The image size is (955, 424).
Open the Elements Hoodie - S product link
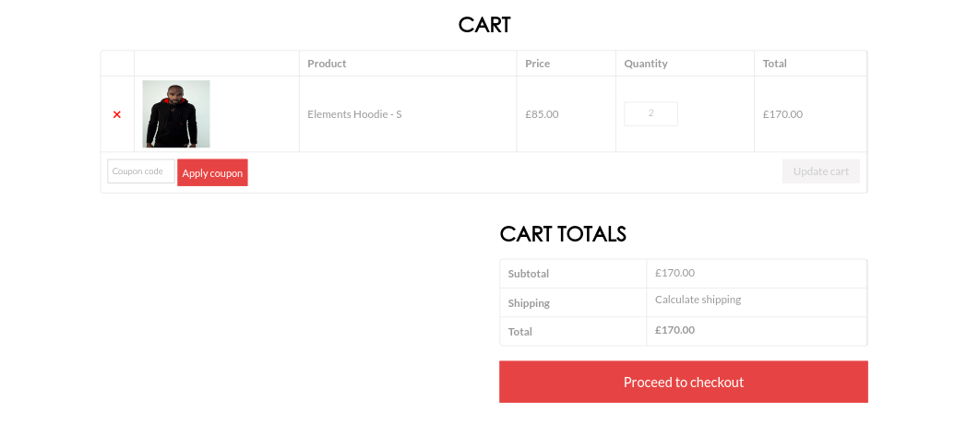tap(354, 114)
